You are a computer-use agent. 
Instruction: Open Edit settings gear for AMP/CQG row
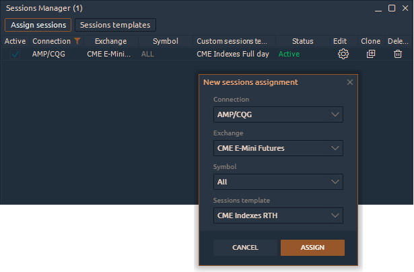[343, 54]
